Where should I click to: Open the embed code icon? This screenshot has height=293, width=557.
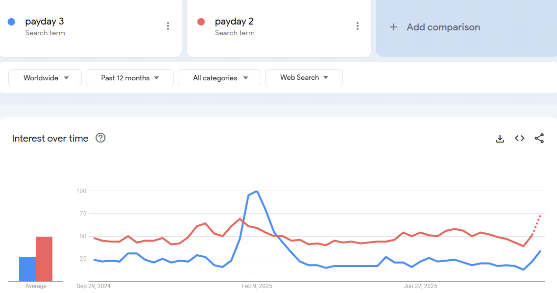tap(519, 139)
